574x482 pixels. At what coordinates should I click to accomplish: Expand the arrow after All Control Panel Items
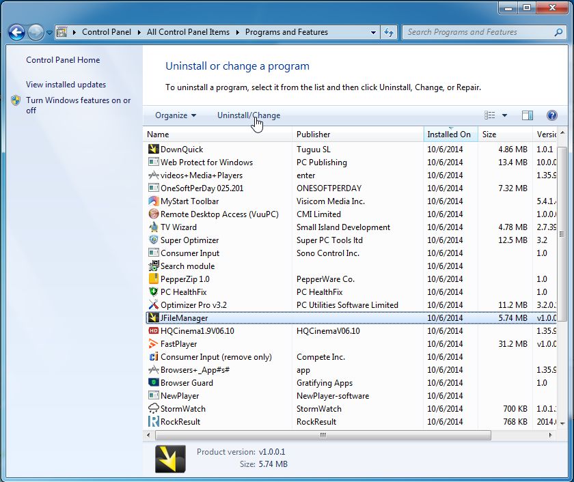238,32
